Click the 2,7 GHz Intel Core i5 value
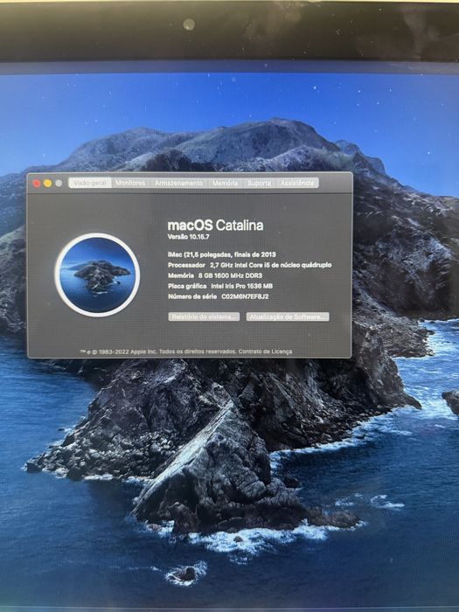This screenshot has height=612, width=459. tap(271, 265)
